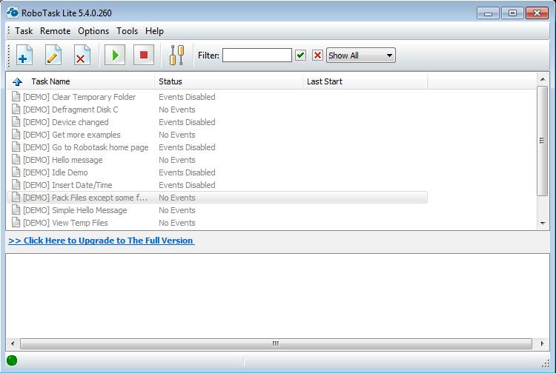
Task: Click 'No Events' status of View Temp Files
Action: tap(177, 223)
